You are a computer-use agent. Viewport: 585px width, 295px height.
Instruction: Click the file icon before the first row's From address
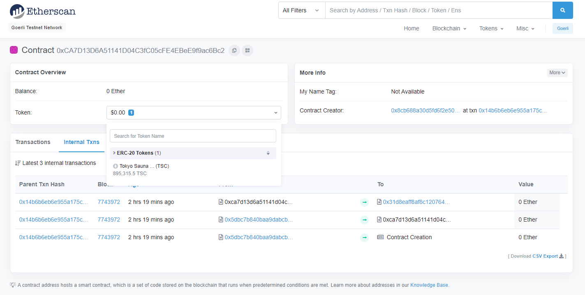point(221,202)
